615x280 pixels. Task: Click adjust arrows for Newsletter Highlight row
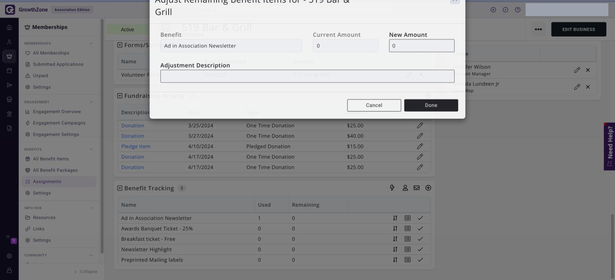[x=395, y=249]
